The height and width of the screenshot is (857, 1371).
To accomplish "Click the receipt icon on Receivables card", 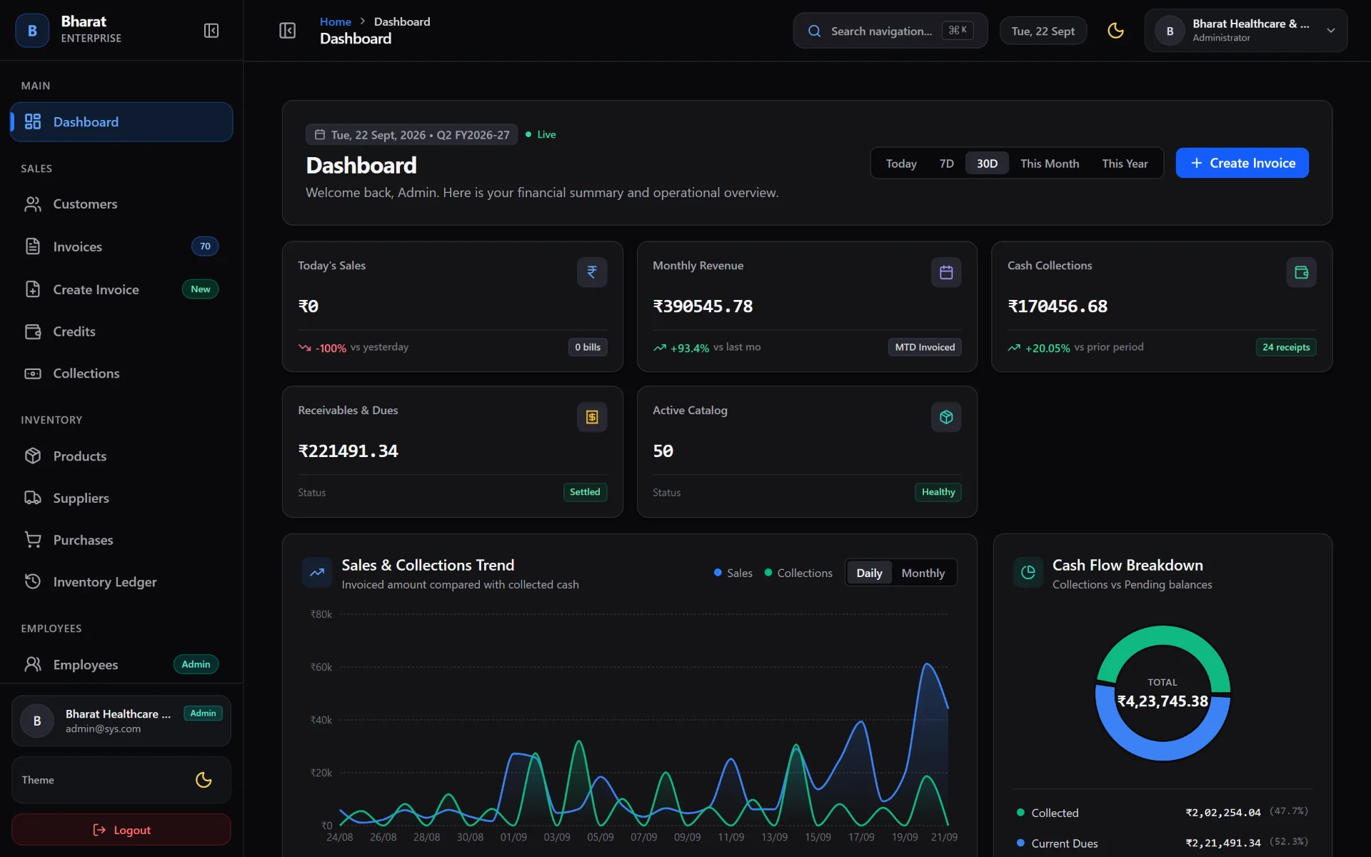I will point(592,417).
